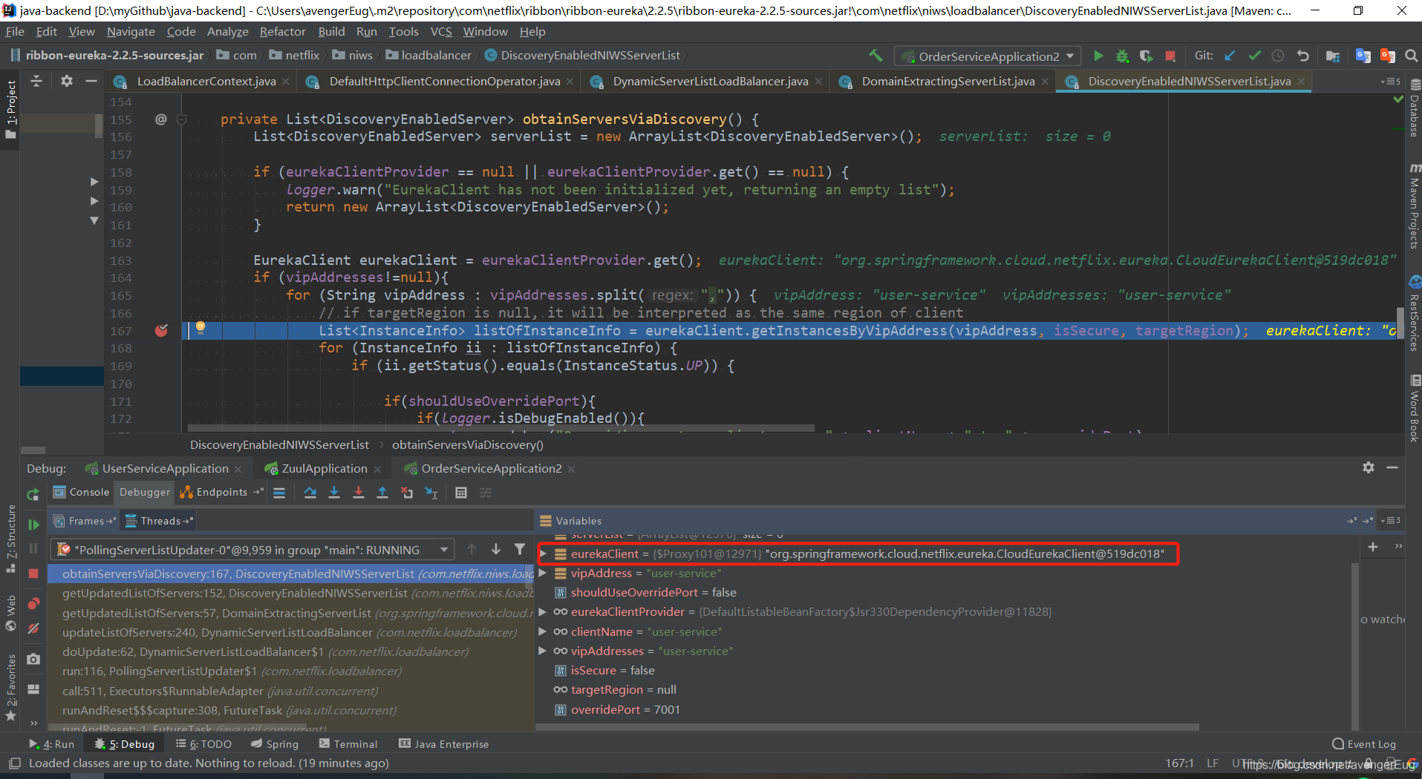Close DefaultHttpClientConnectionOperator.java tab
Image resolution: width=1422 pixels, height=779 pixels.
[570, 82]
